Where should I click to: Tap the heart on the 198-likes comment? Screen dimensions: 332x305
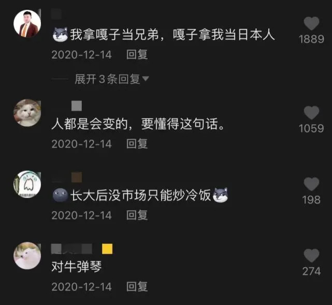311,184
